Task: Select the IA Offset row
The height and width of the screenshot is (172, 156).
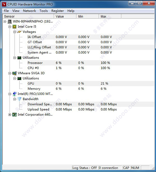Action: click(90, 37)
